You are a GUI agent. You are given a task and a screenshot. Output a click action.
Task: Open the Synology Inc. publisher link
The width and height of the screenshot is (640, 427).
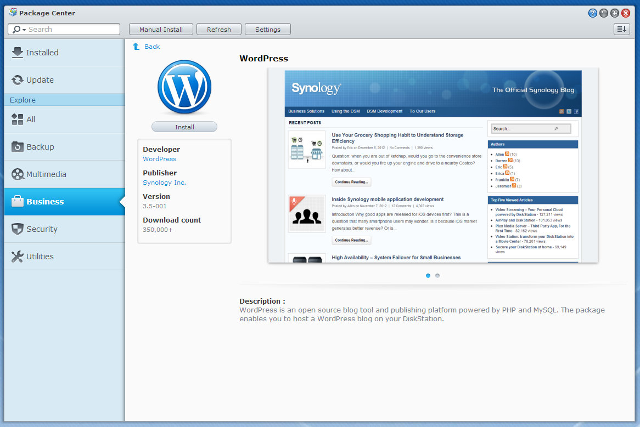[x=165, y=183]
